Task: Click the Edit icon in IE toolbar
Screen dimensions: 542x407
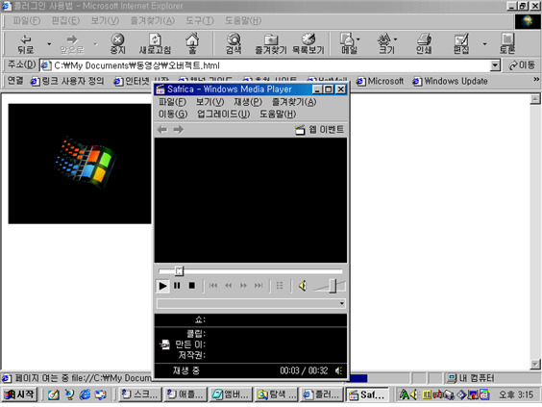Action: [x=461, y=43]
